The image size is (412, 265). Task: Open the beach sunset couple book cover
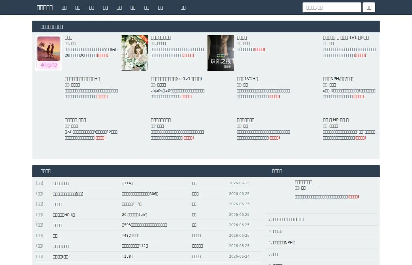coord(49,53)
